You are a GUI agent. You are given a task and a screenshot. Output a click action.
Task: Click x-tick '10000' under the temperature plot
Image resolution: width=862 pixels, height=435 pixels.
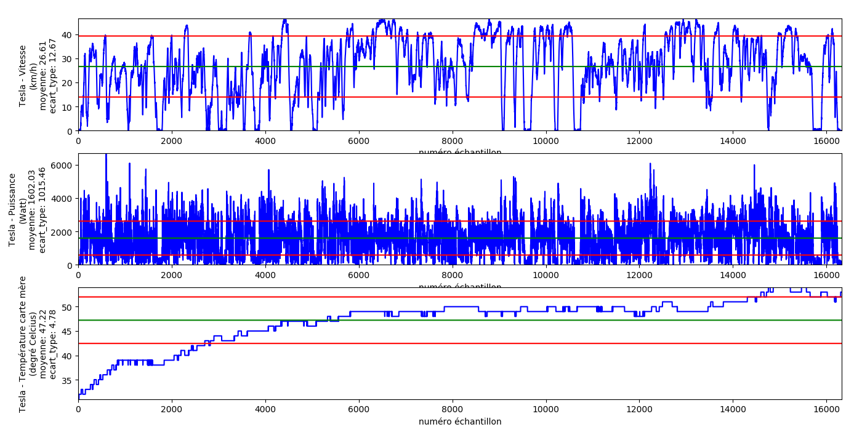546,409
